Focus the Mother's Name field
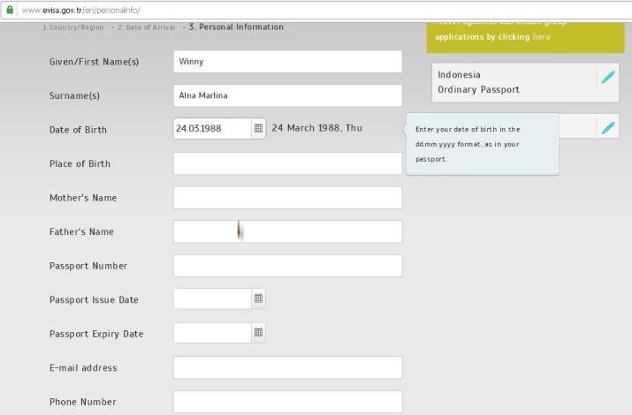The image size is (632, 415). point(288,198)
